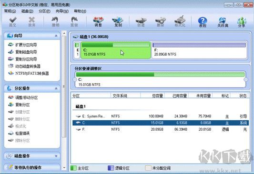
Task: Open the 分区(P) menu
Action: [44, 11]
